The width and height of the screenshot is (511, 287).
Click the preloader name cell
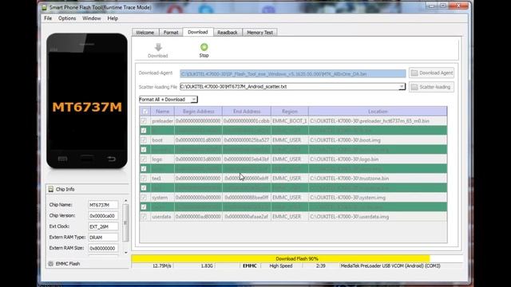(x=162, y=120)
